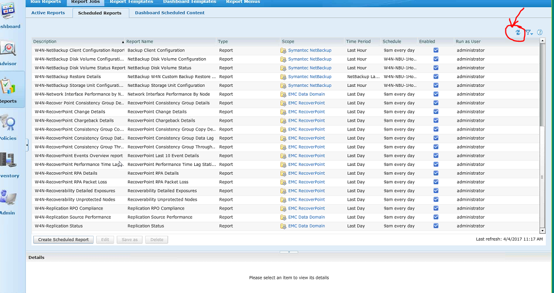Uncheck Enabled for W4N-Replication Status
554x293 pixels.
click(436, 226)
